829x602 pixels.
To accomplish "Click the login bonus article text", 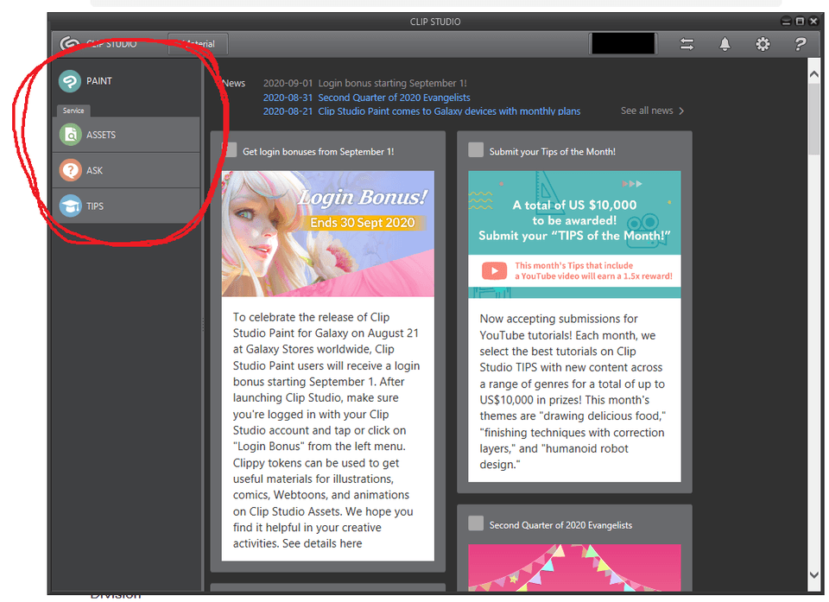I will [x=326, y=430].
